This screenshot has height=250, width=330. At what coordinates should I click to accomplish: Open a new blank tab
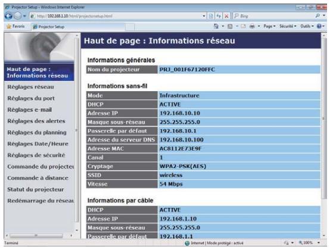tap(130, 27)
